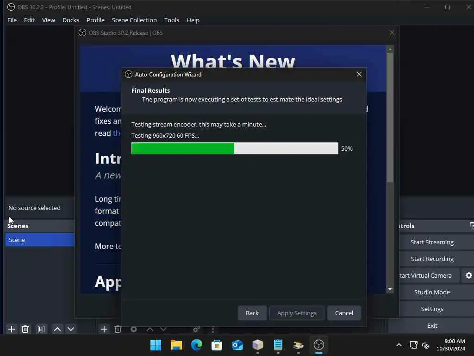Close the Auto-Configuration Wizard dialog

(x=359, y=74)
